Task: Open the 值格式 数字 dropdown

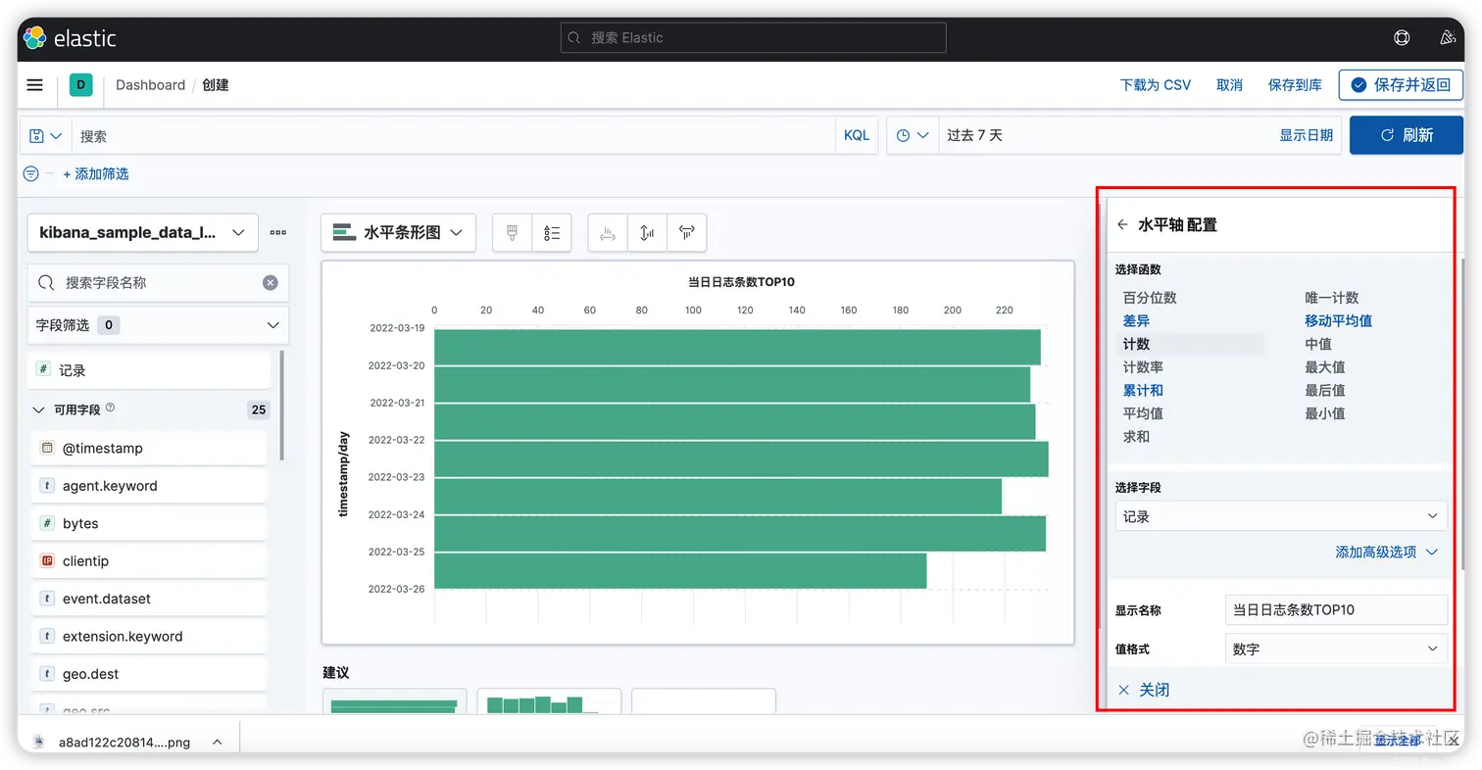Action: 1336,649
